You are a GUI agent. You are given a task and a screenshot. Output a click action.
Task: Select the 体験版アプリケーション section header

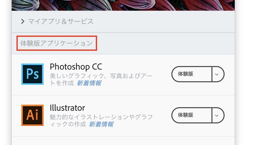(57, 43)
